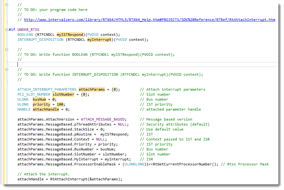
Task: Click the "// Security attributes (default)" comment
Action: [x=175, y=124]
